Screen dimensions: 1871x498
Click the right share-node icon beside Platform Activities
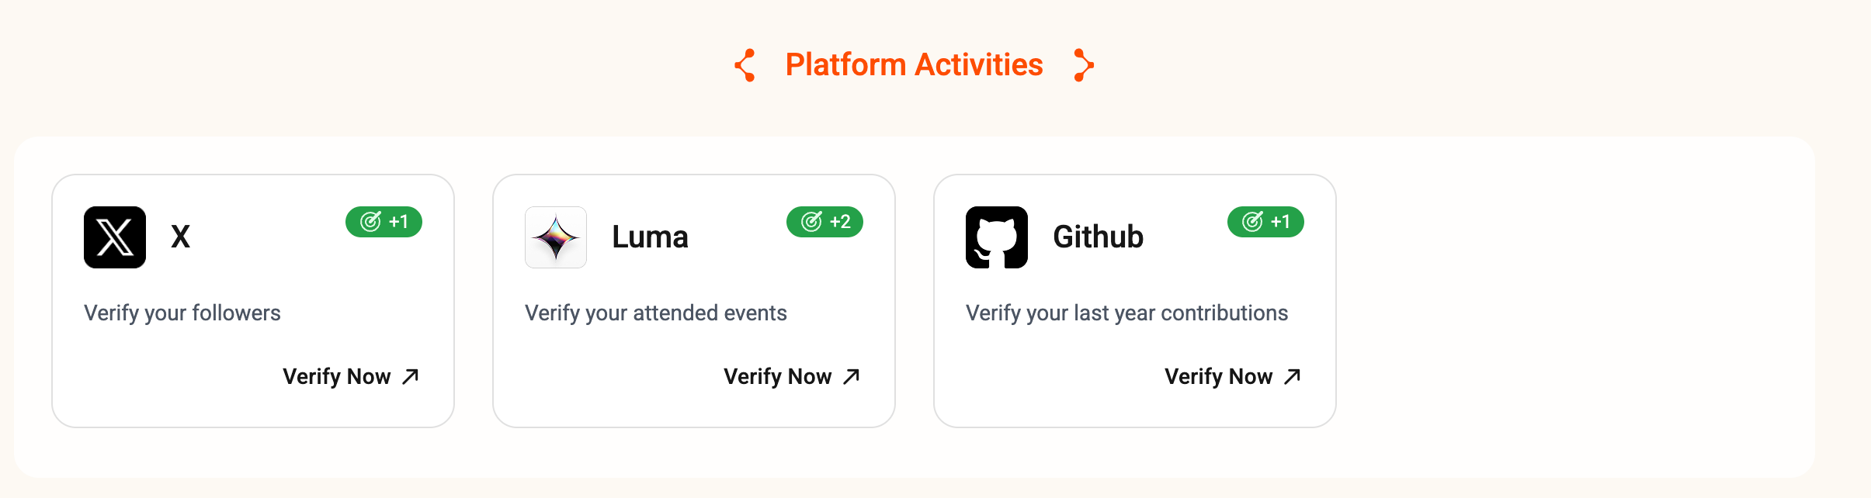coord(1084,65)
